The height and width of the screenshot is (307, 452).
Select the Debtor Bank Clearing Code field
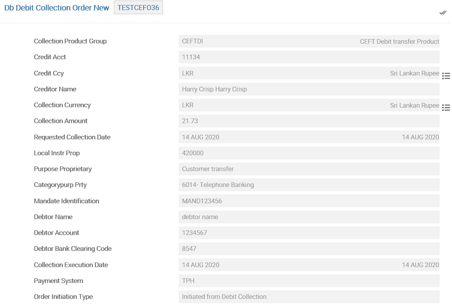click(309, 249)
